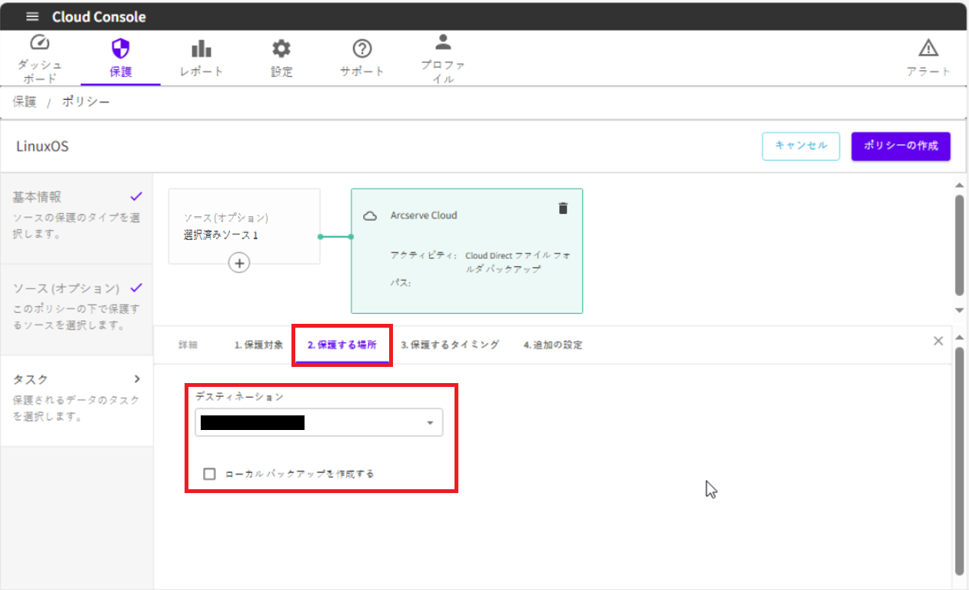
Task: Open the hamburger navigation menu
Action: (32, 17)
